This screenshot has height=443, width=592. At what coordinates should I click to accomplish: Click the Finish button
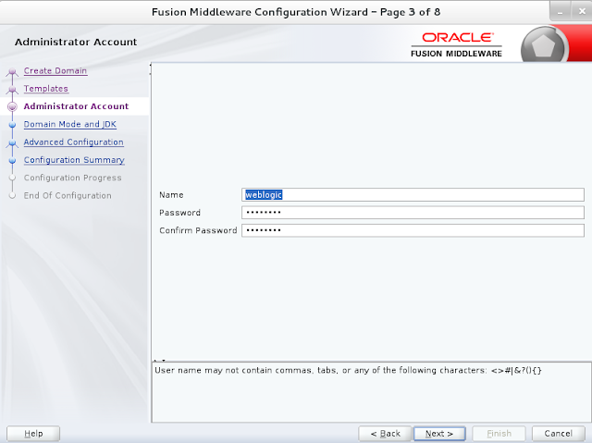499,434
